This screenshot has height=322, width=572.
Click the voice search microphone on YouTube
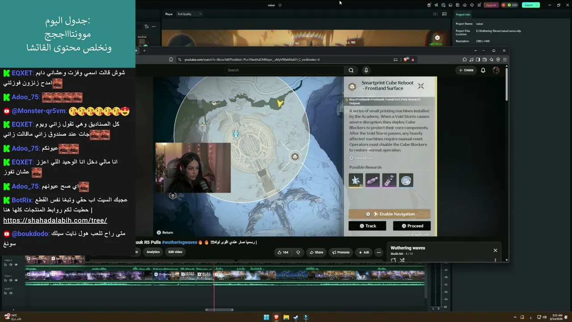pos(366,70)
